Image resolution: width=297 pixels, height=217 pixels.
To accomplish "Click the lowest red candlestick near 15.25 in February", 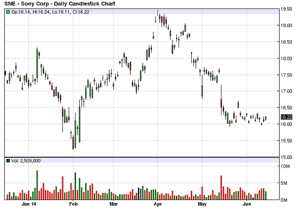I will (x=73, y=142).
